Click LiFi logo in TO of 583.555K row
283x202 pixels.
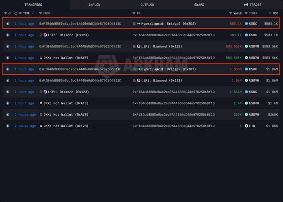[139, 46]
